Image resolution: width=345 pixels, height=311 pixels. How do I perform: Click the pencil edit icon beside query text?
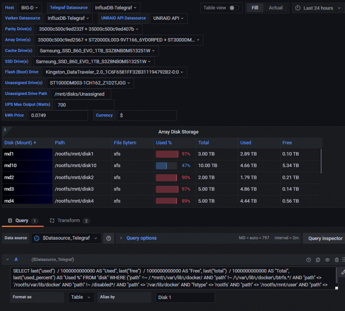point(343,272)
